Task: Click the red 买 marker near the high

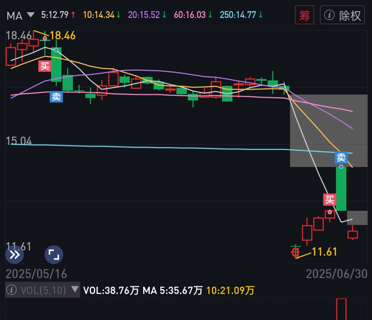Action: tap(45, 66)
